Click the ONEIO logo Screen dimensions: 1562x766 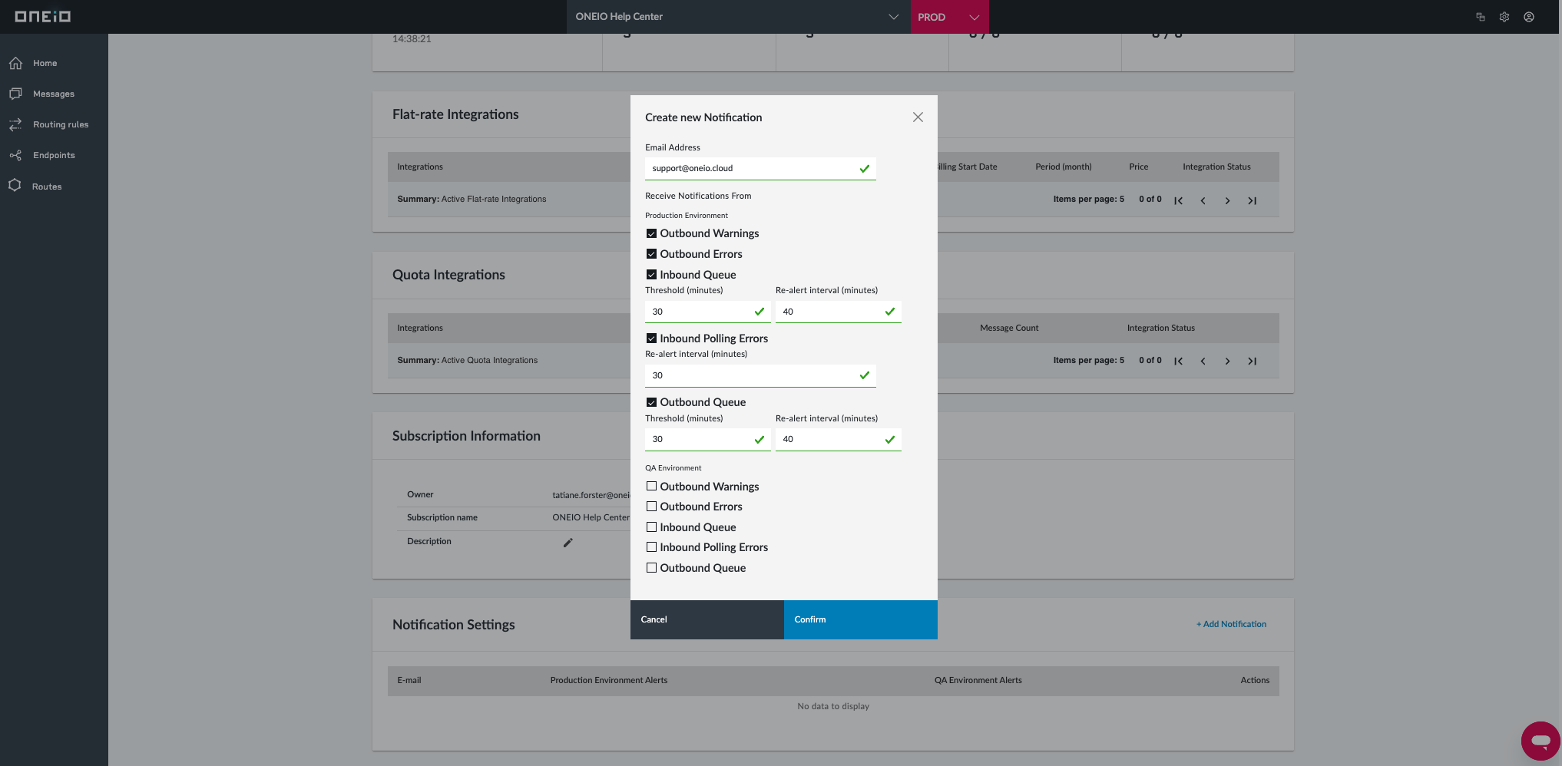[43, 16]
